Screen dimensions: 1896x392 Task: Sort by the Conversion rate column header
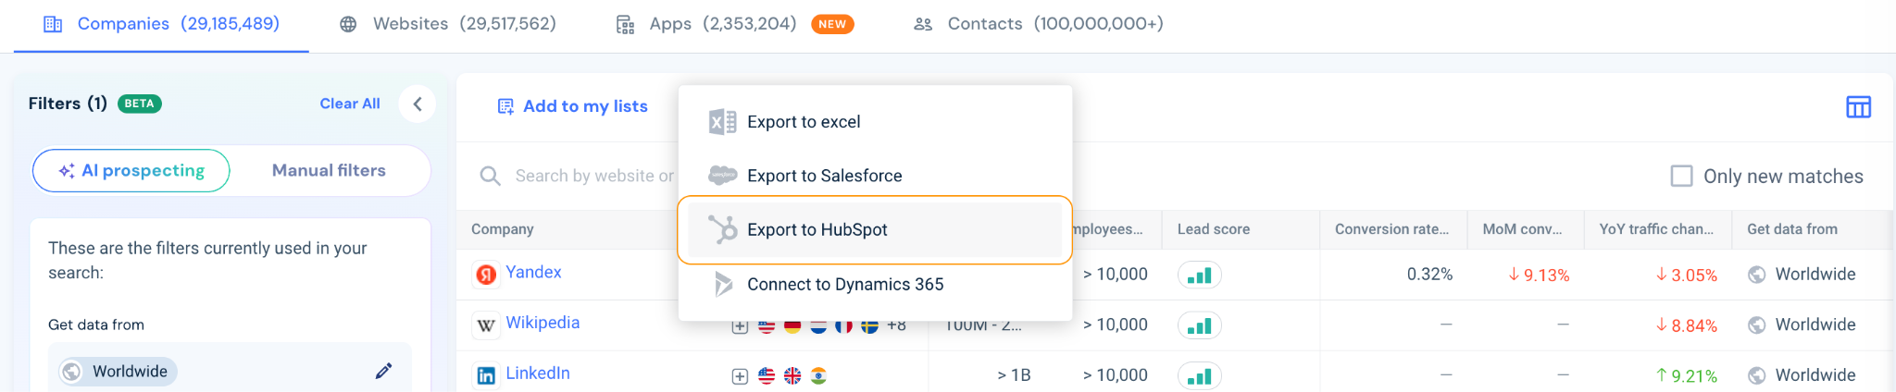[1391, 229]
